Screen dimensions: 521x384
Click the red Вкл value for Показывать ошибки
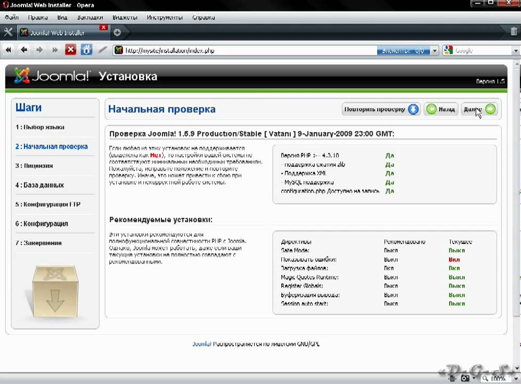click(x=454, y=259)
